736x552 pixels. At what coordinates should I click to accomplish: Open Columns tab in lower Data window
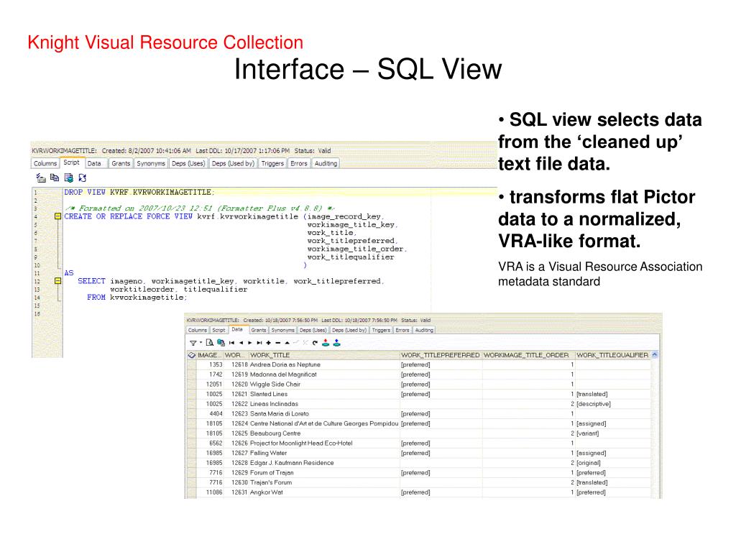(x=198, y=330)
